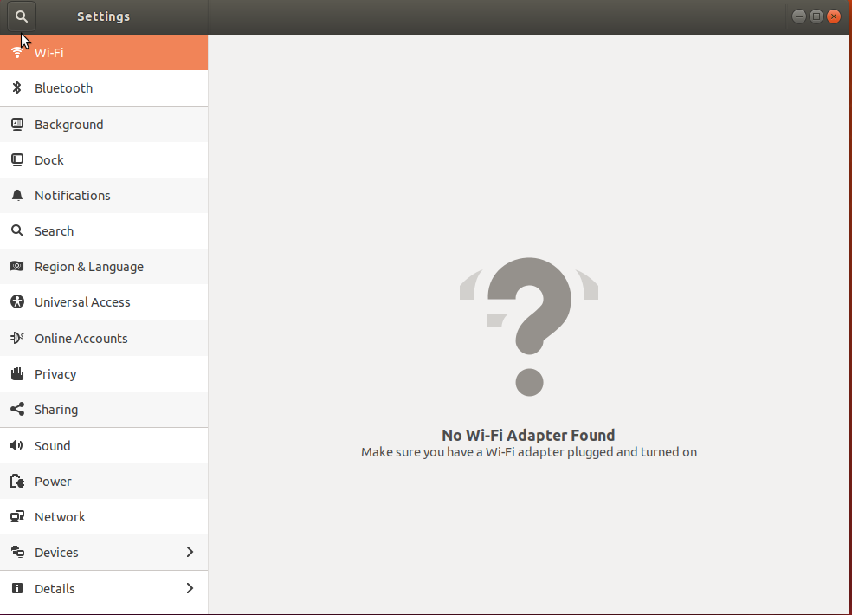Go to the Dock settings label
This screenshot has height=615, width=852.
(x=48, y=160)
